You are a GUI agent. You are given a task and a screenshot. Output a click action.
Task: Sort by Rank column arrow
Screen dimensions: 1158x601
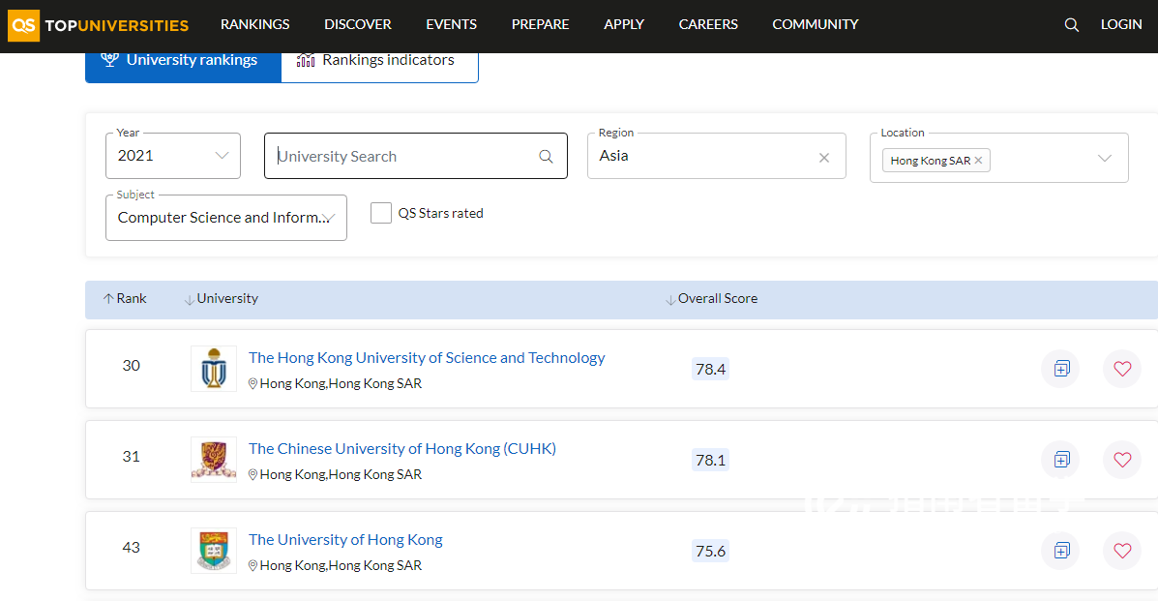click(108, 299)
